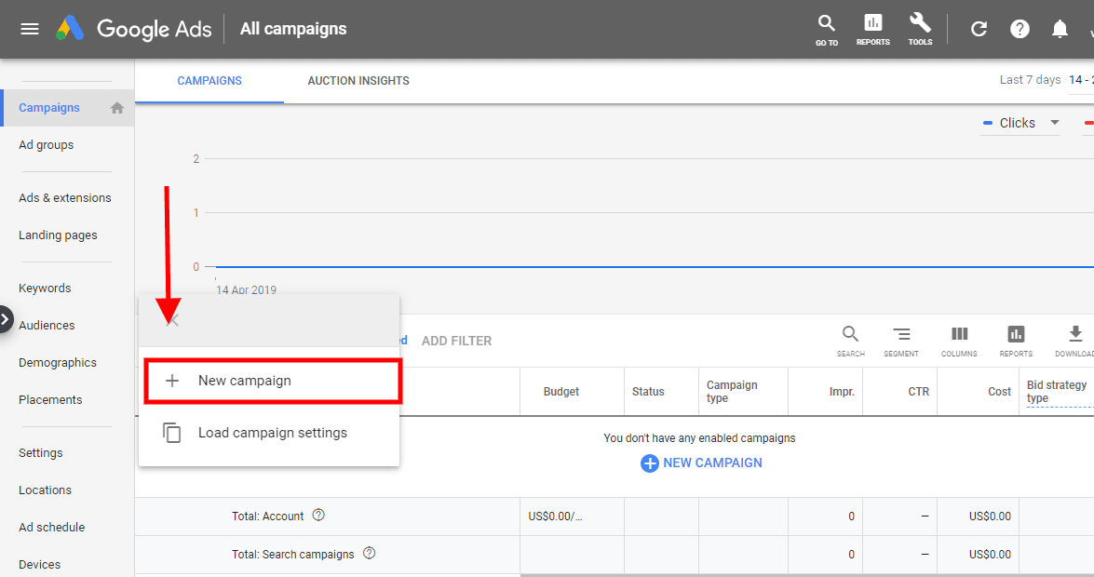Click the table Segment icon

(901, 341)
